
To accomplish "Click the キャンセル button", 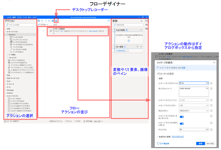I will pyautogui.click(x=210, y=143).
